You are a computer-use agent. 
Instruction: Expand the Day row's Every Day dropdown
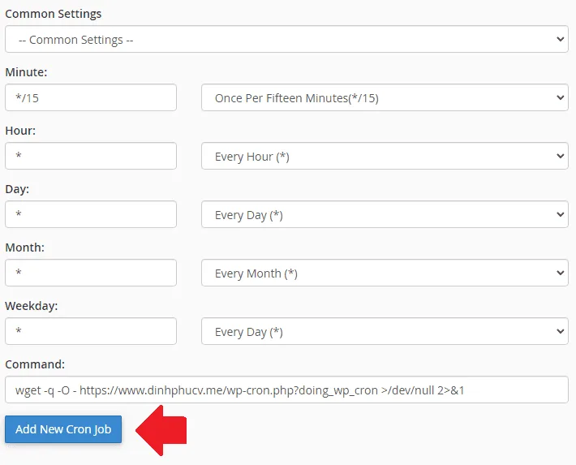point(384,215)
